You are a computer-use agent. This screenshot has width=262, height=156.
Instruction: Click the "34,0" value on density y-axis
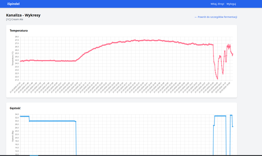pos(17,114)
